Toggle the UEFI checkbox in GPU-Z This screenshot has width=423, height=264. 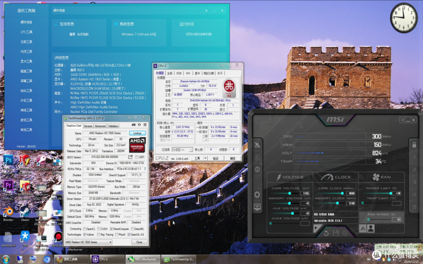click(137, 157)
